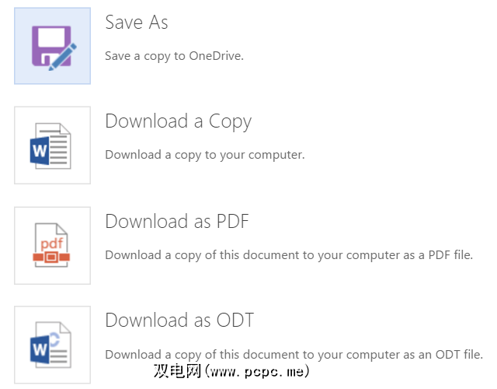Viewport: 497px width, 389px height.
Task: Click 'Save a copy to OneDrive.' text
Action: [x=175, y=55]
